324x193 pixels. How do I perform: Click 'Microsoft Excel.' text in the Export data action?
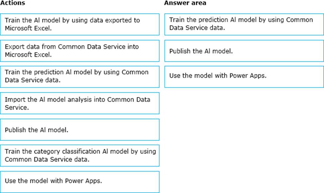tap(28, 55)
